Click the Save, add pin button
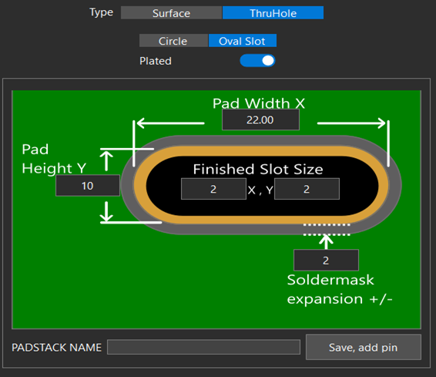 click(364, 347)
